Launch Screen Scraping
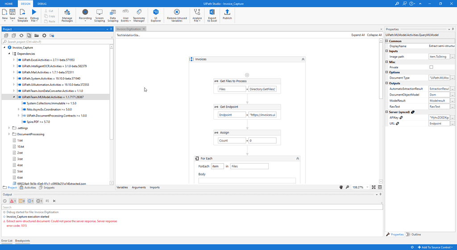This screenshot has width=457, height=250. pyautogui.click(x=100, y=15)
